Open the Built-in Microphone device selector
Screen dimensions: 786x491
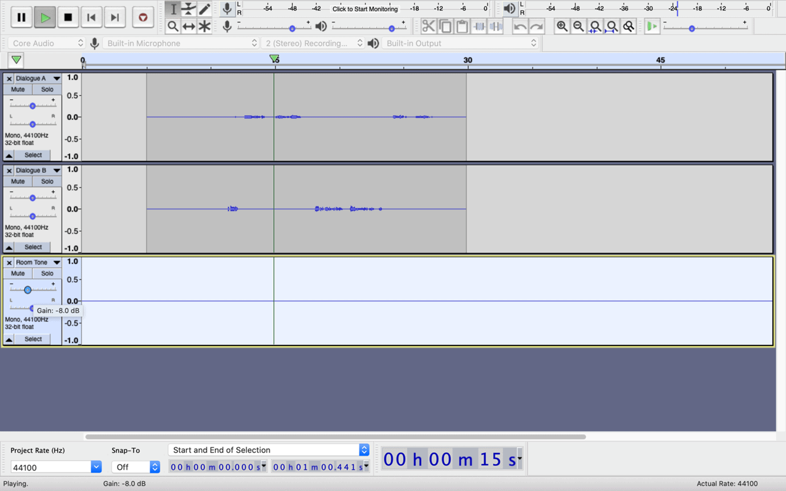point(181,43)
